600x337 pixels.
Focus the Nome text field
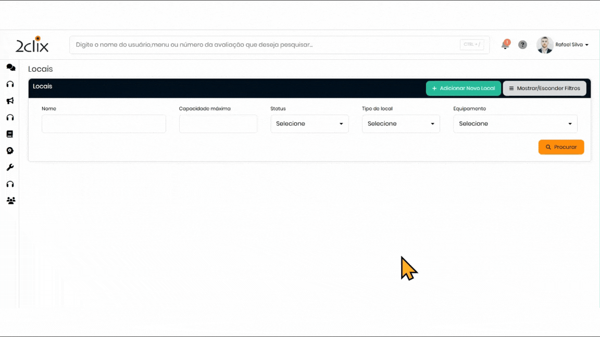tap(104, 124)
